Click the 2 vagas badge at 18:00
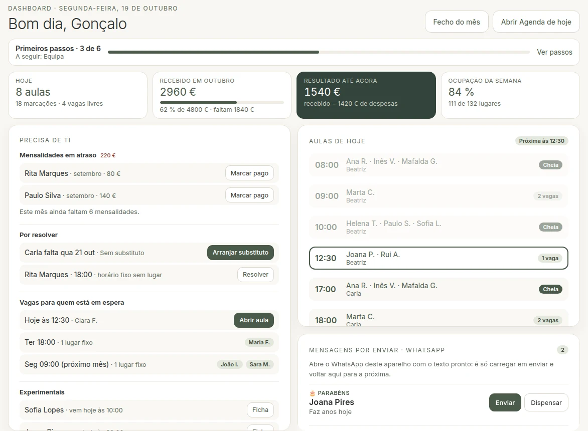Screen dimensions: 588x431 548,320
